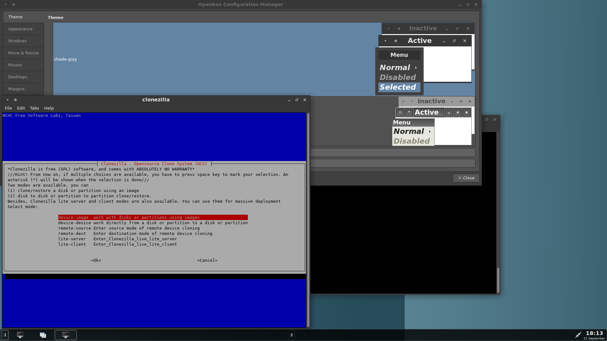Image resolution: width=607 pixels, height=341 pixels.
Task: Minimize the clonezilla terminal window
Action: point(289,100)
